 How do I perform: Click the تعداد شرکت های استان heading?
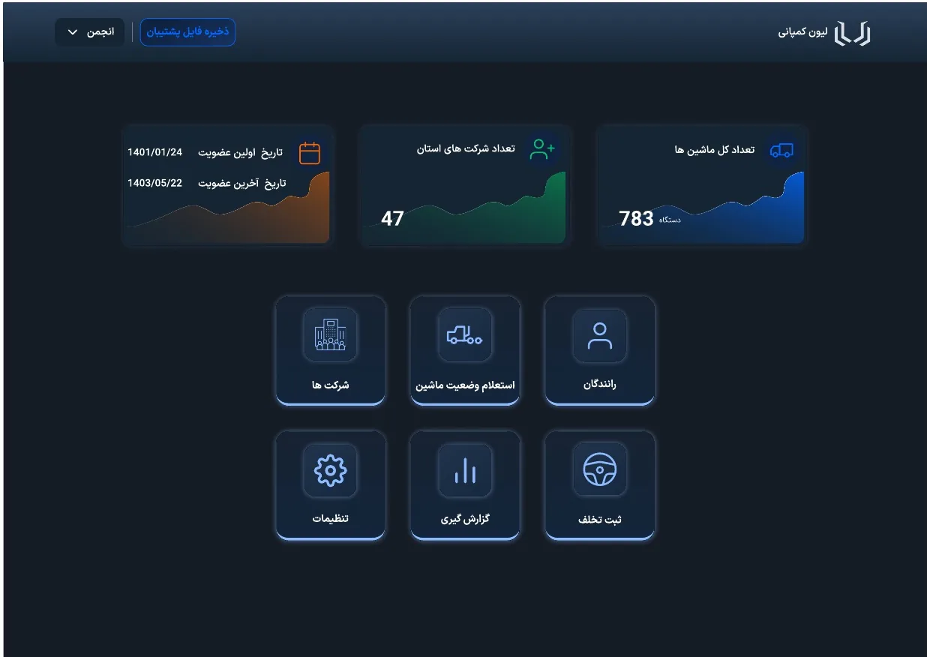tap(466, 149)
